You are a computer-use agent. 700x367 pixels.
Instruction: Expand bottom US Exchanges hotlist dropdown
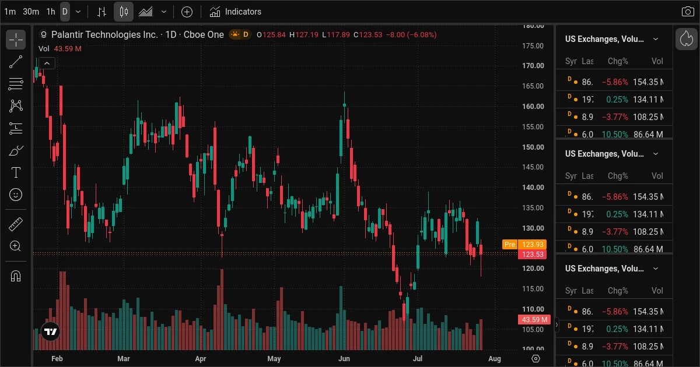656,269
